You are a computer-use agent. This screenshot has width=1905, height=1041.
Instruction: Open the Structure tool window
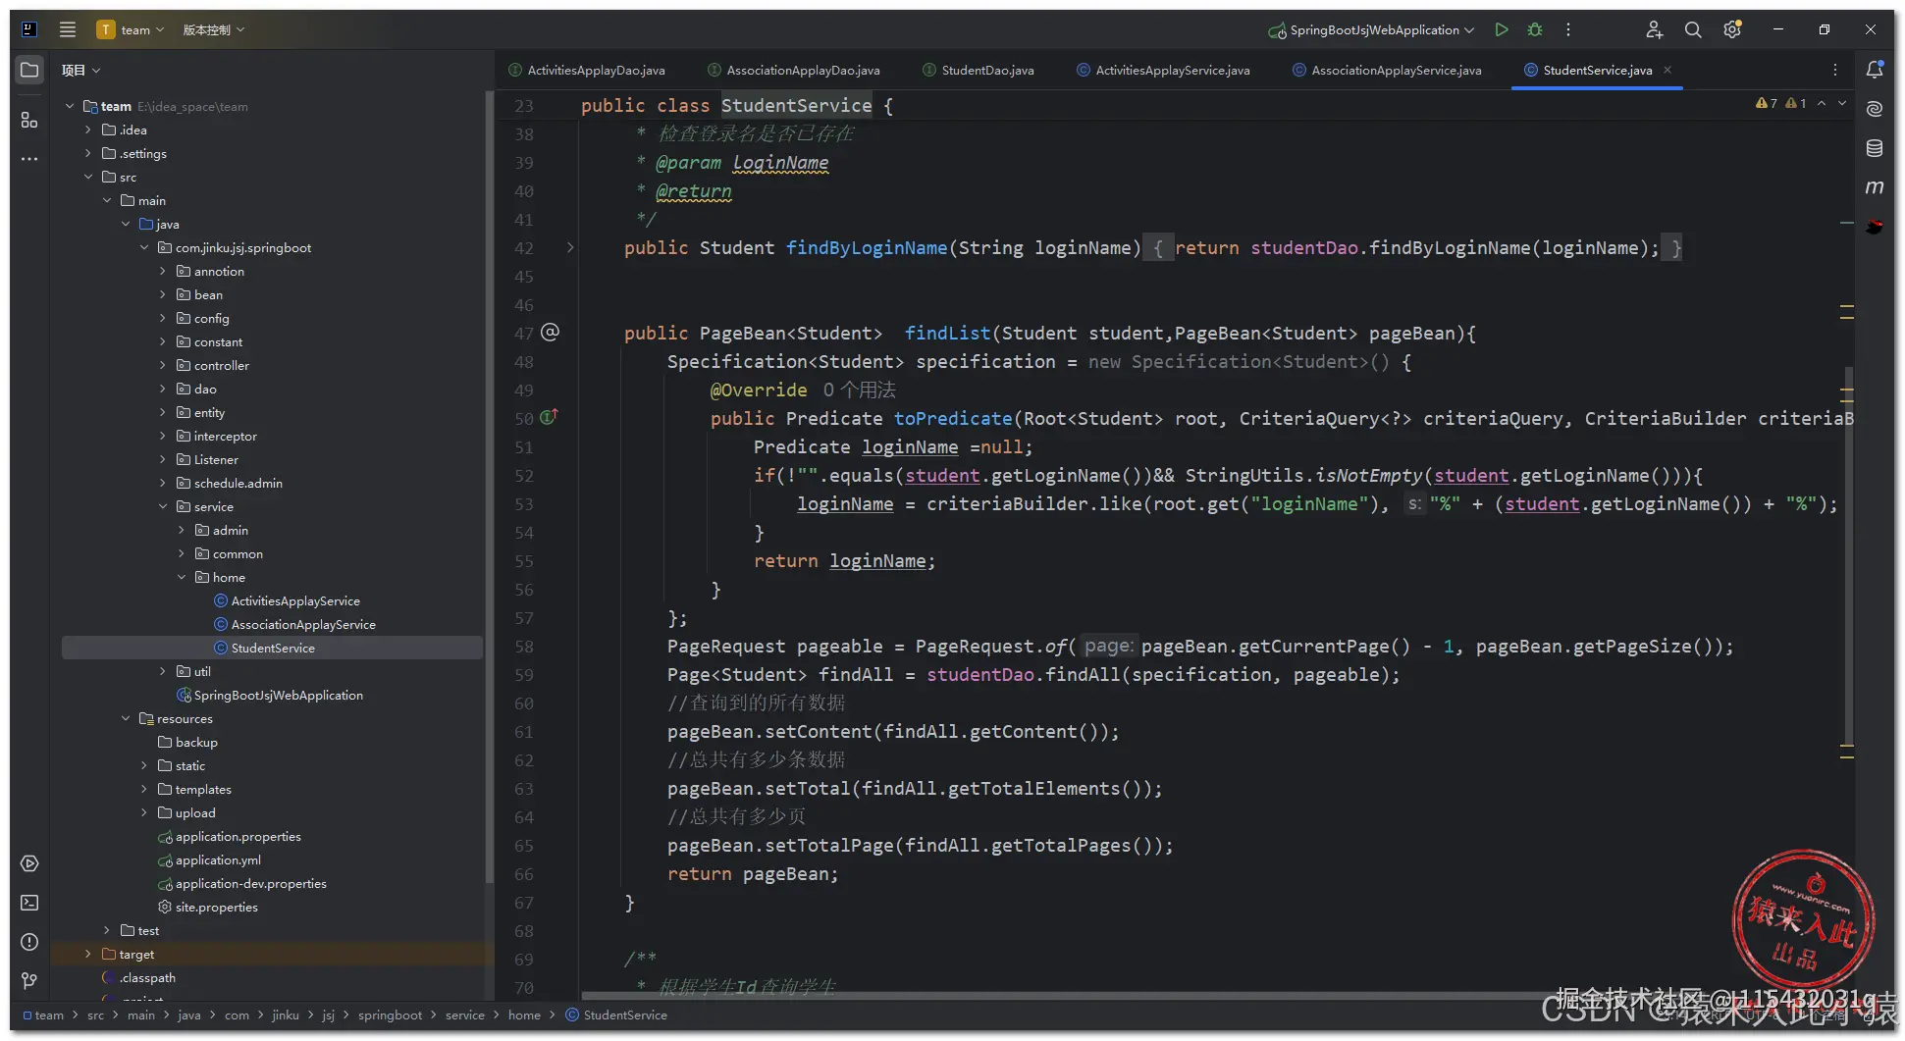pos(29,120)
